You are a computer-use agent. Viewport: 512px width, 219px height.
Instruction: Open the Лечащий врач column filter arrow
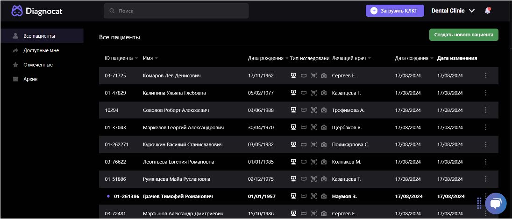point(370,59)
